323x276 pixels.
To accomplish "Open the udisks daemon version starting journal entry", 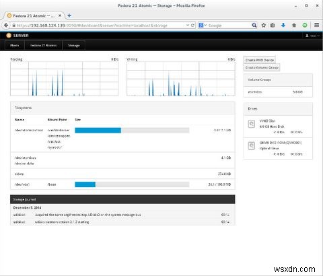I will 122,221.
